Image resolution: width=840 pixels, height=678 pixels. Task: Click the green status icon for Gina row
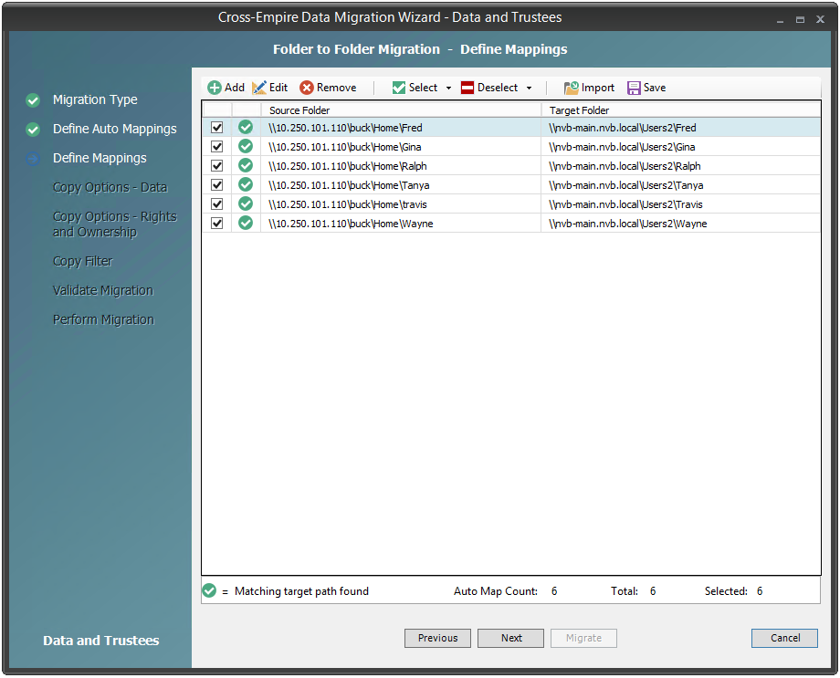tap(246, 147)
